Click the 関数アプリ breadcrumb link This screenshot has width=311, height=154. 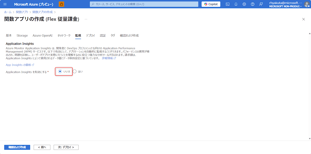pos(22,12)
